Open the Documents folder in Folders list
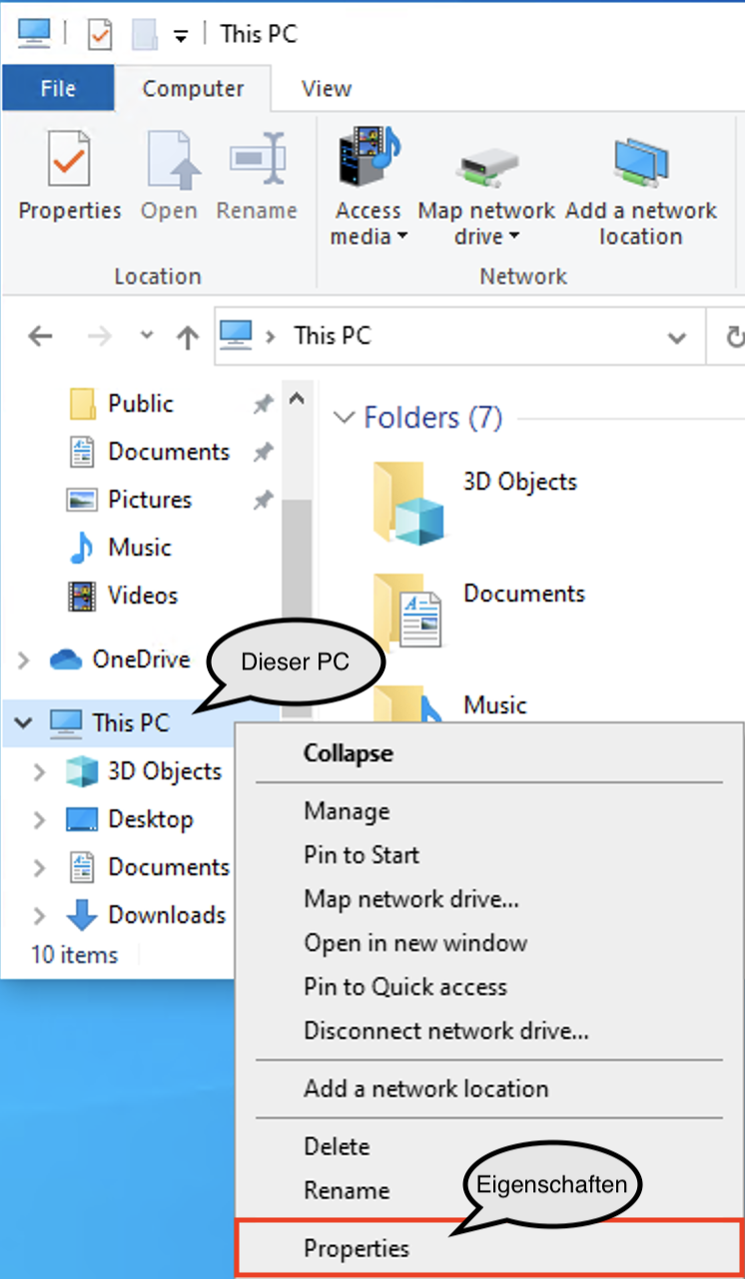This screenshot has height=1279, width=745. click(x=407, y=610)
